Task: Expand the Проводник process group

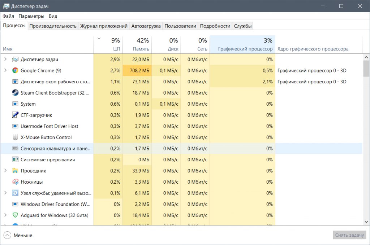Action: click(x=5, y=171)
